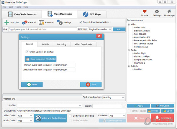Open the Video Codec dropdown

(x=25, y=116)
